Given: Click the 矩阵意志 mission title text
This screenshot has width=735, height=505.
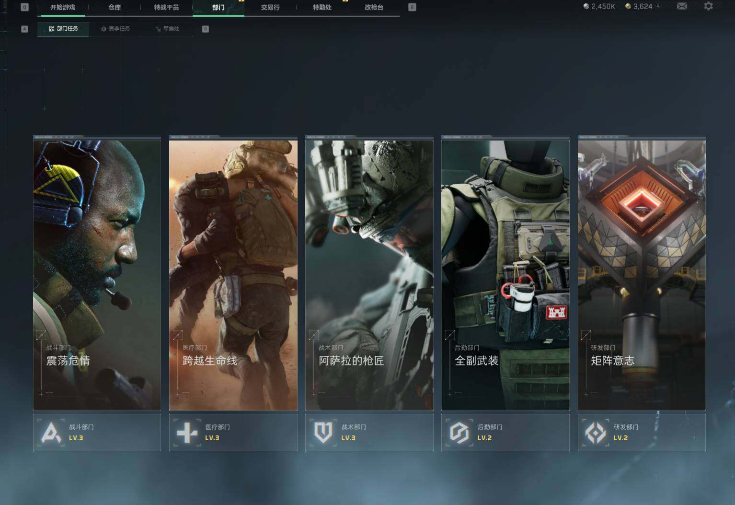Looking at the screenshot, I should point(613,361).
